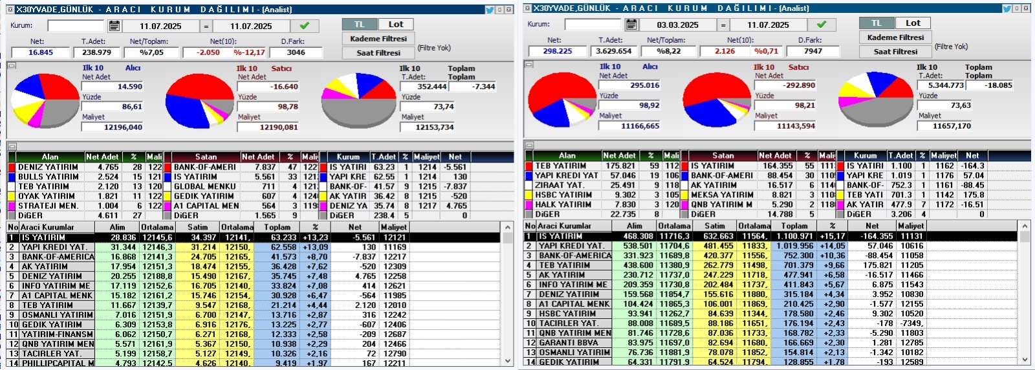Open the system menu icon of left window title bar
This screenshot has width=1035, height=370.
pos(10,10)
